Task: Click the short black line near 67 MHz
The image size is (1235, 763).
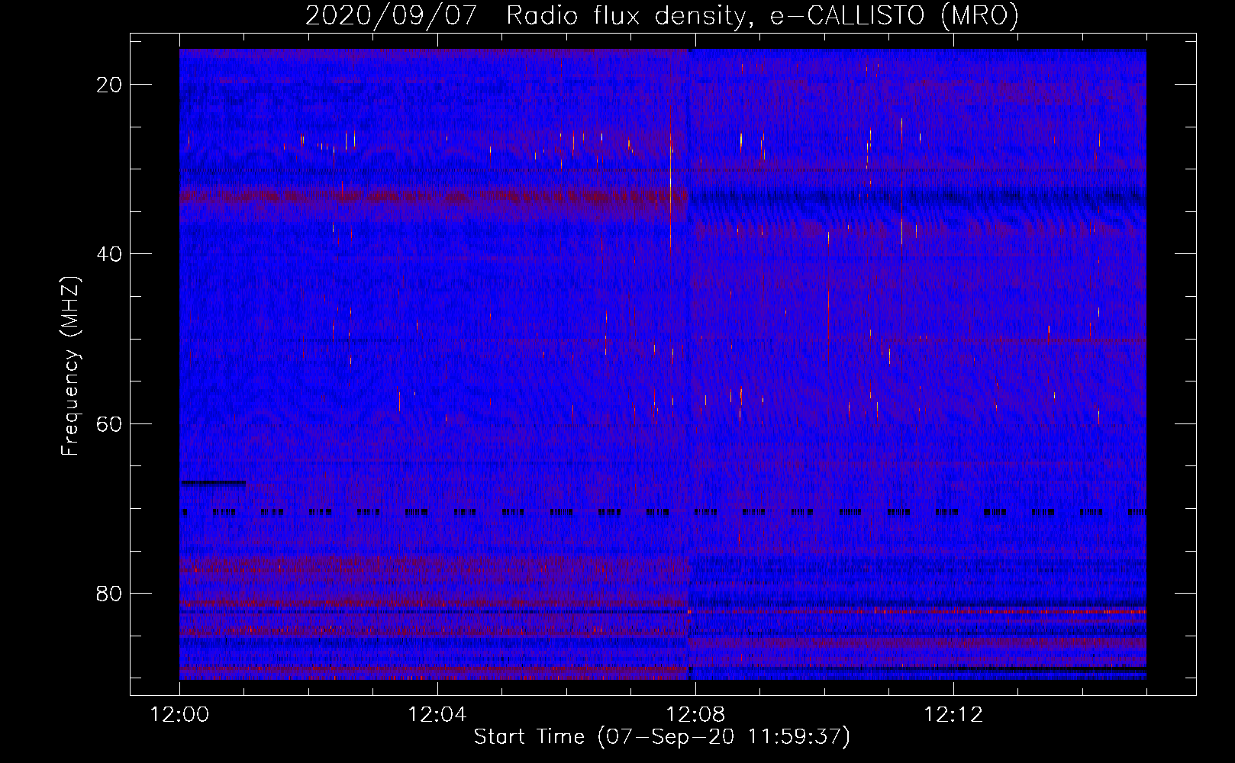Action: coord(213,482)
